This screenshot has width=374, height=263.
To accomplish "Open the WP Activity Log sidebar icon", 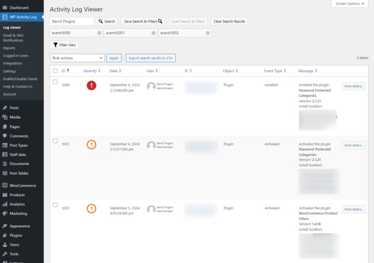I will pos(5,17).
